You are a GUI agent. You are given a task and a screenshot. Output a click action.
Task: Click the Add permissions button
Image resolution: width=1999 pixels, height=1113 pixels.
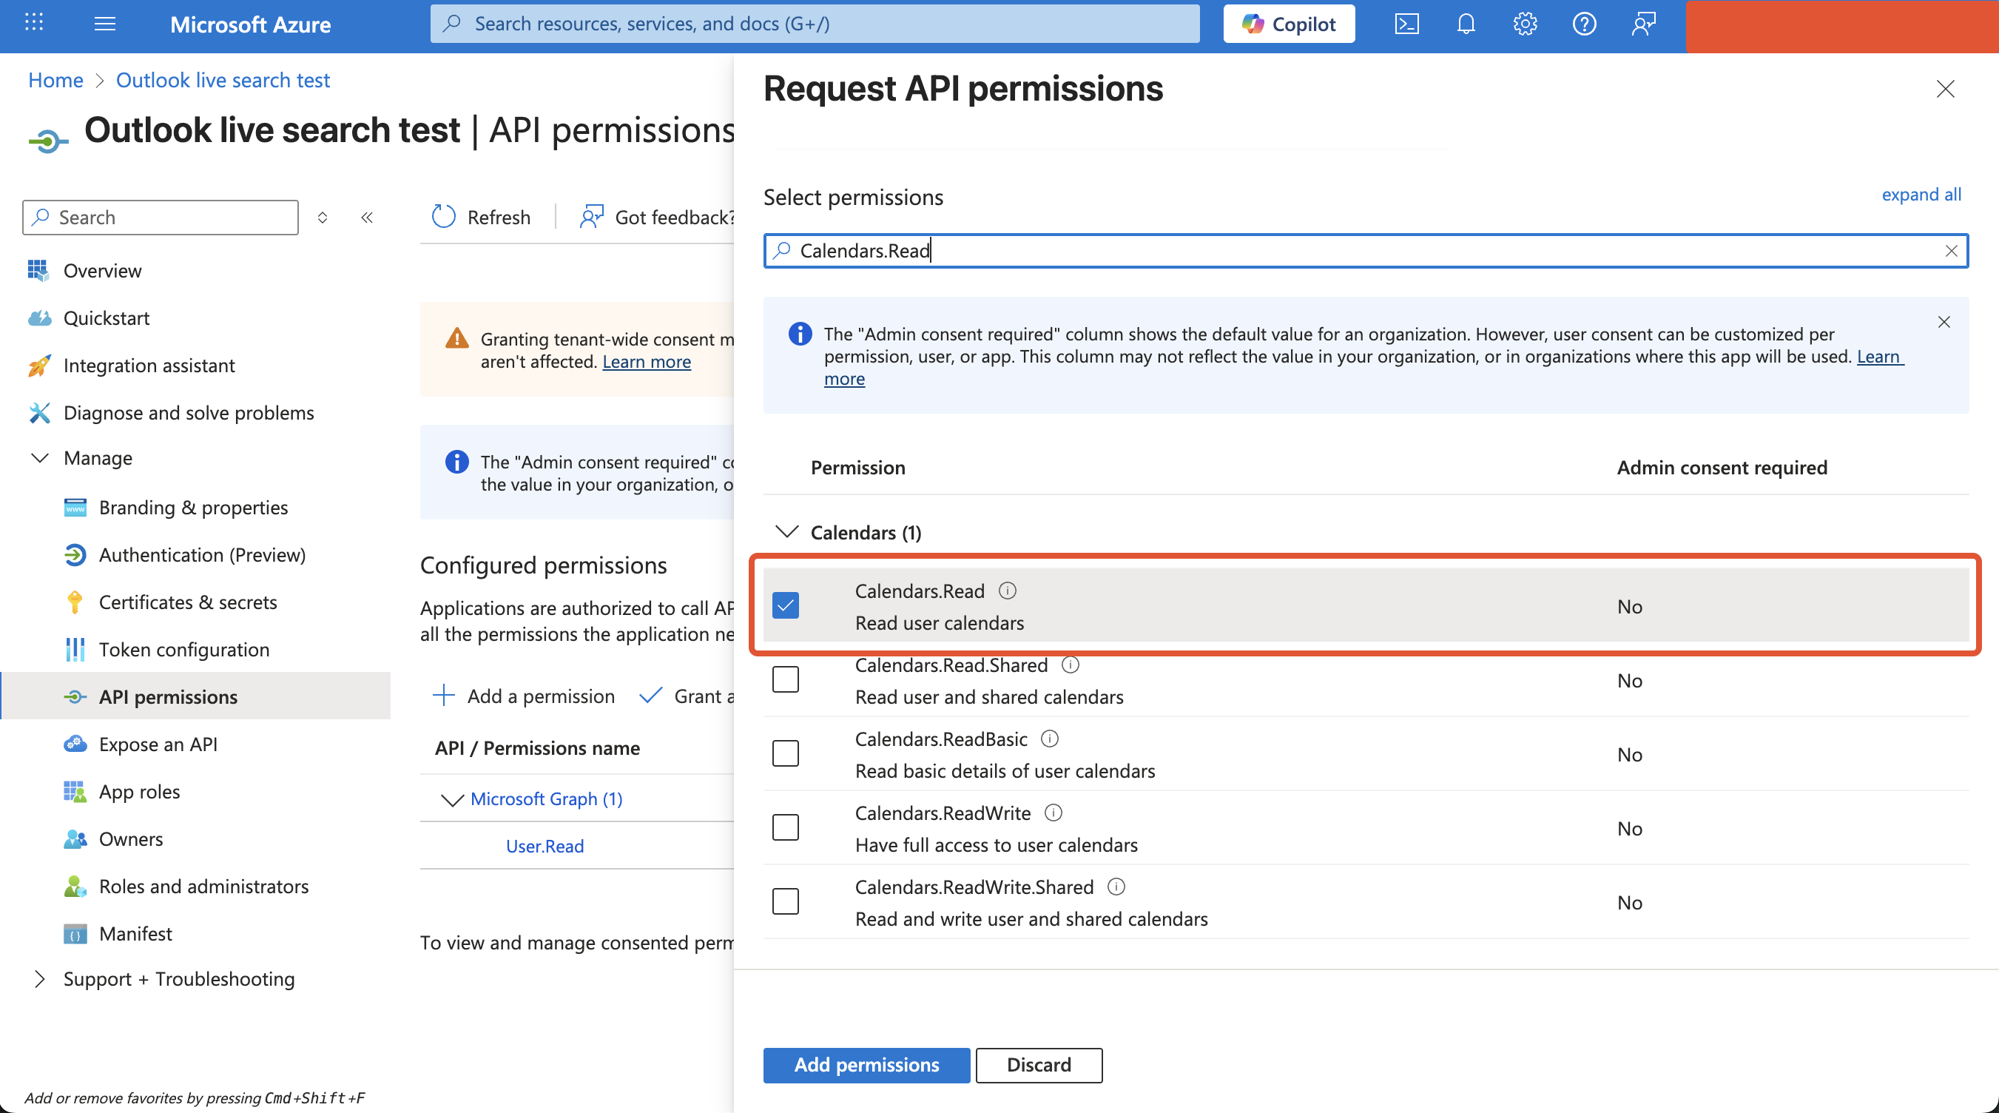click(x=866, y=1065)
